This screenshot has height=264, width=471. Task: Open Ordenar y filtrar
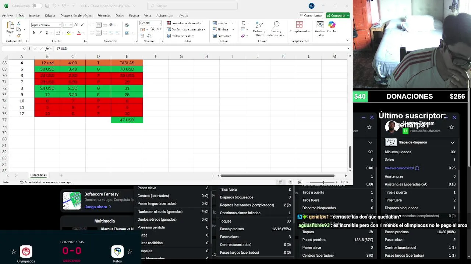click(259, 29)
